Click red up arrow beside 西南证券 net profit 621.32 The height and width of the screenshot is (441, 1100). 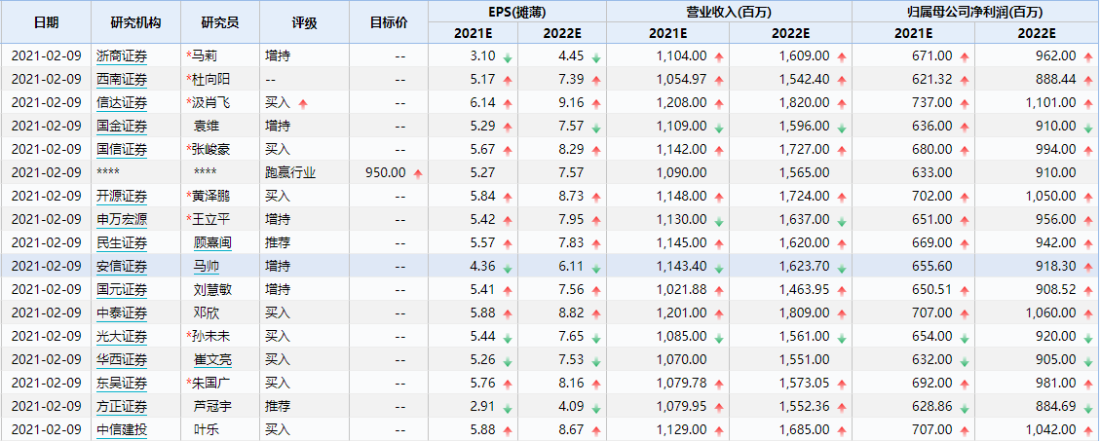(964, 81)
